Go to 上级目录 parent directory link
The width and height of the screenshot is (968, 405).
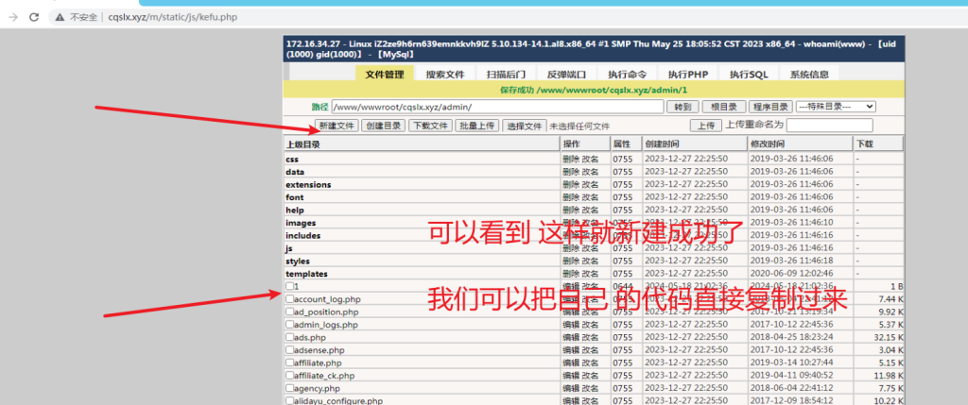coord(303,144)
